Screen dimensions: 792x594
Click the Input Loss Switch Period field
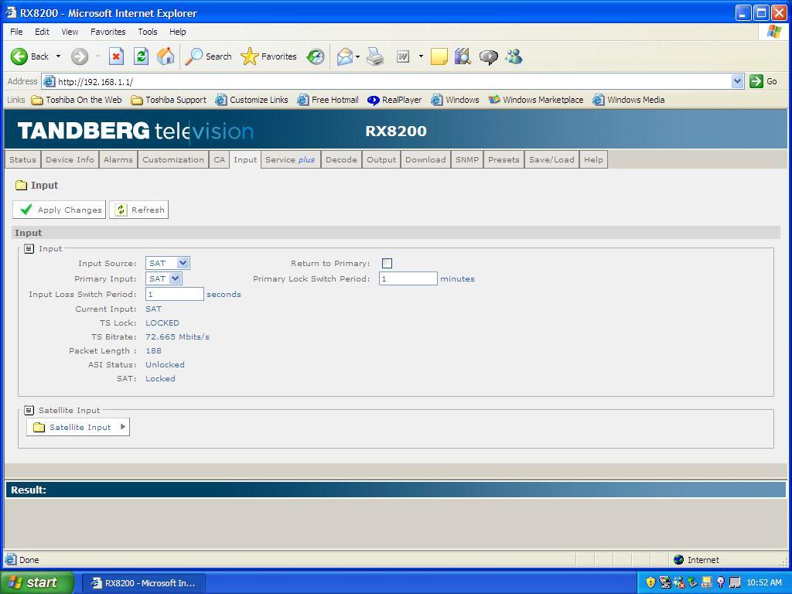pos(174,294)
